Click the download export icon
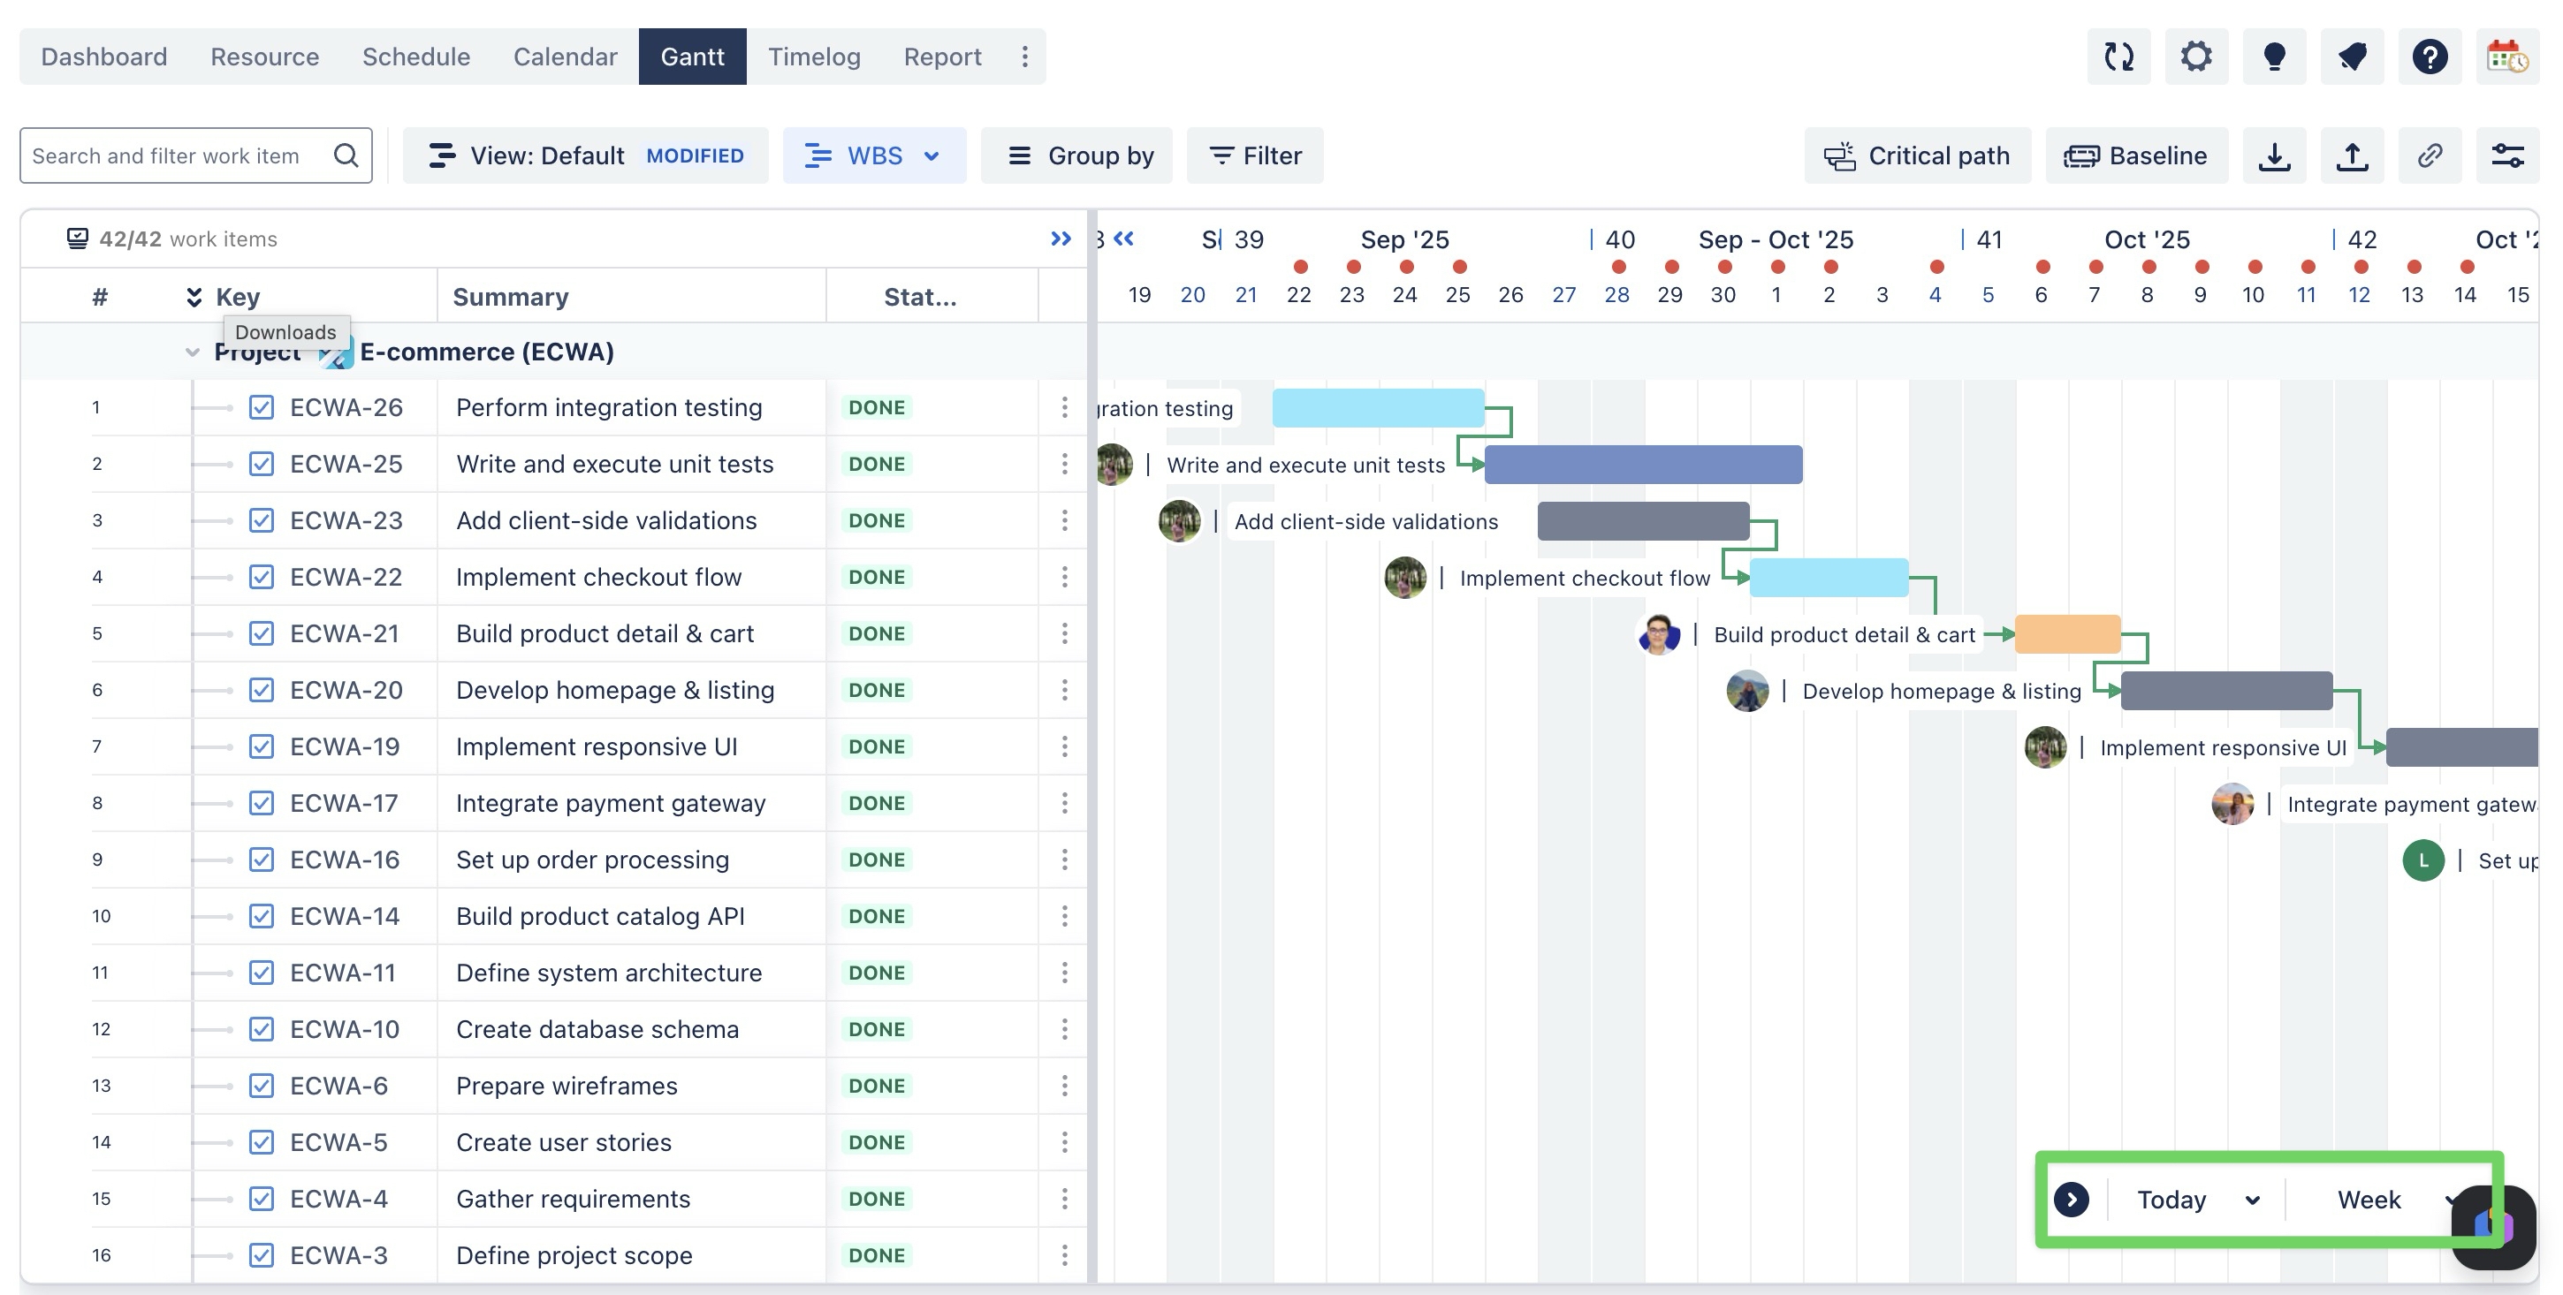The width and height of the screenshot is (2563, 1295). pos(2275,156)
